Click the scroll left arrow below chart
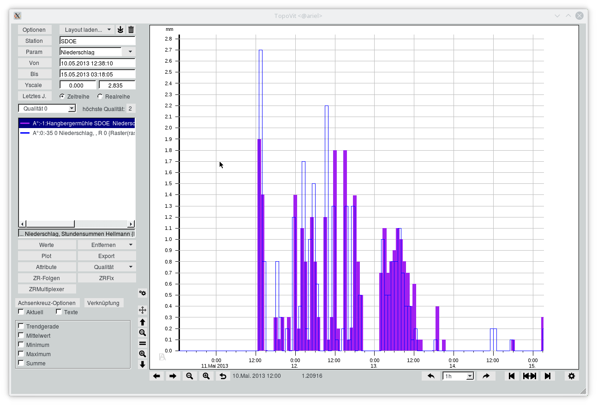The image size is (597, 405). 156,376
